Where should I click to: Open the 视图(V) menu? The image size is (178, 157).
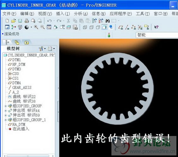coord(45,14)
